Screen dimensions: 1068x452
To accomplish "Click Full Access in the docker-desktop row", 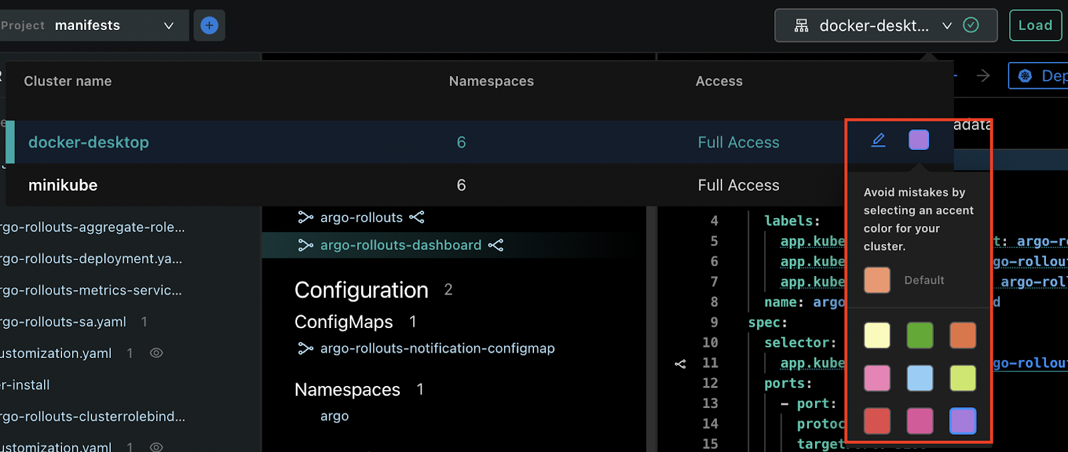I will [x=738, y=142].
